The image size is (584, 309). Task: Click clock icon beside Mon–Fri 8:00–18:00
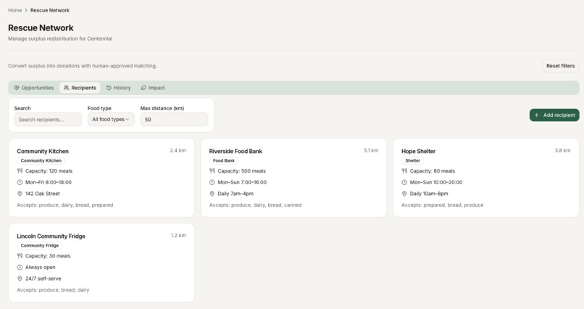[x=20, y=182]
